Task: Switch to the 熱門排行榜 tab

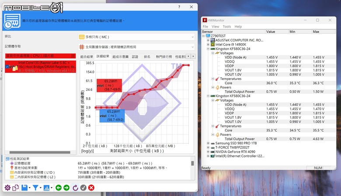Action: (x=164, y=57)
